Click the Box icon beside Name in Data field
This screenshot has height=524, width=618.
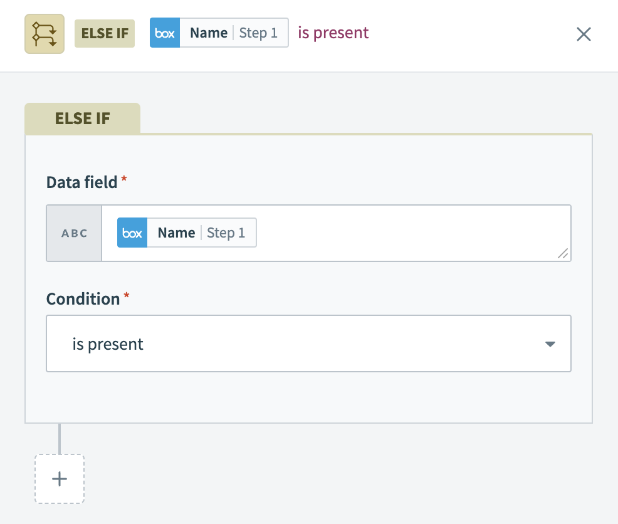[x=132, y=233]
